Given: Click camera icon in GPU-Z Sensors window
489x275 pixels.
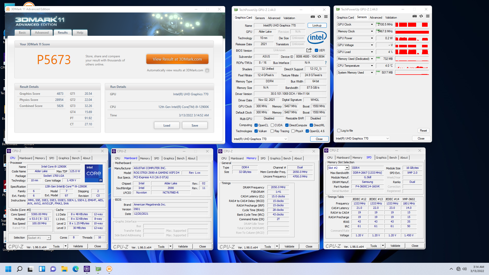Looking at the screenshot, I should pos(415,16).
